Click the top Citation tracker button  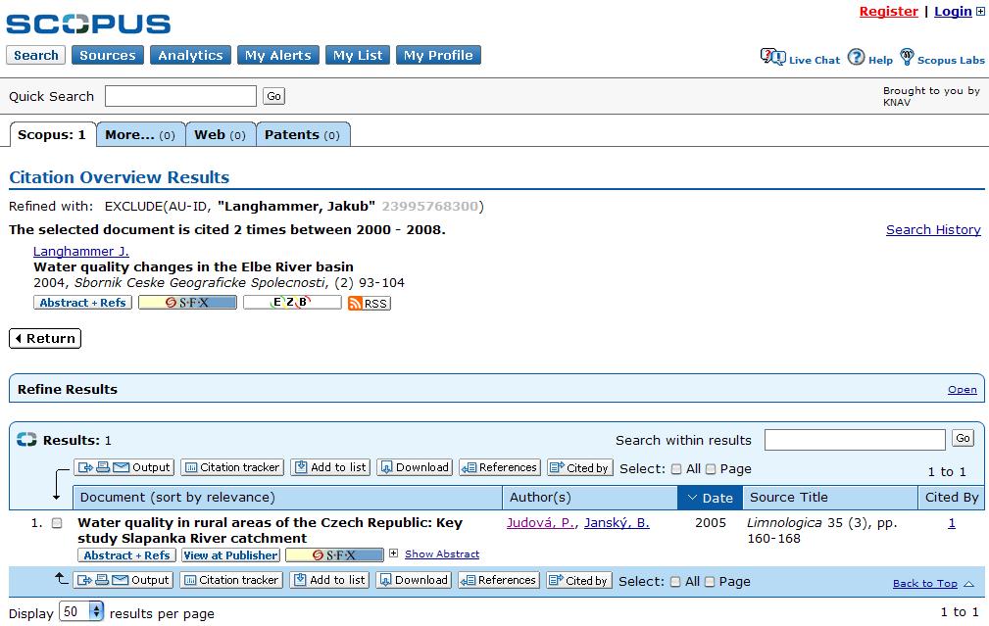click(232, 467)
